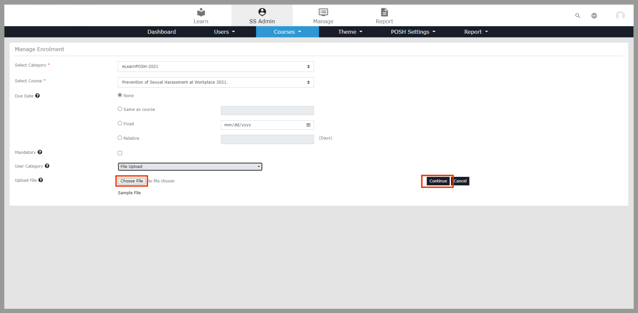Open the user avatar icon
The image size is (638, 313).
click(x=620, y=15)
